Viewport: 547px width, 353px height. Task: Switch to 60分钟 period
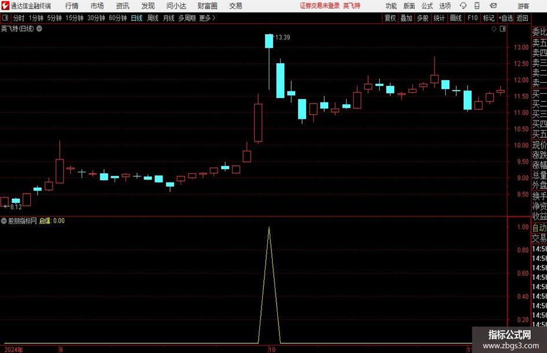tap(118, 18)
